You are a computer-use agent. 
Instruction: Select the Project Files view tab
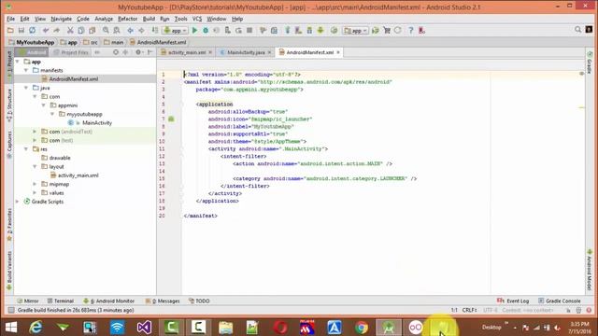point(71,52)
